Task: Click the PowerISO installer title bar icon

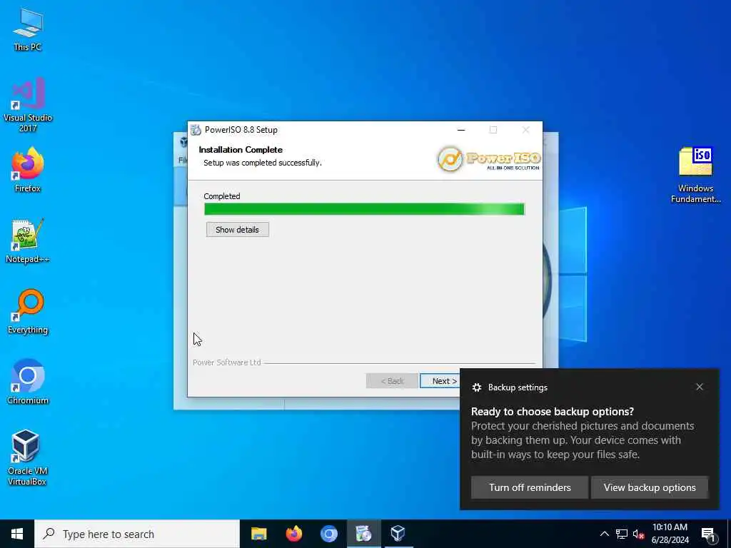Action: [x=196, y=130]
